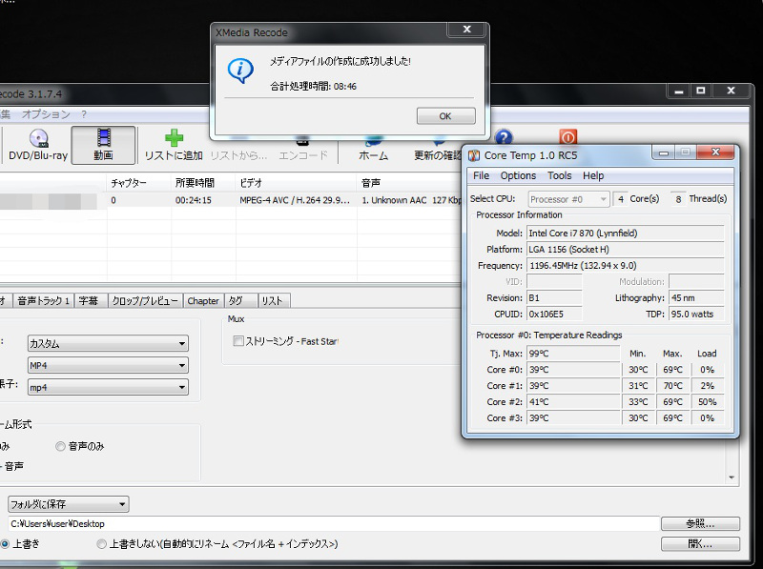Open the ? help menu in XMedia Recode
Viewport: 763px width, 569px height.
pyautogui.click(x=84, y=114)
